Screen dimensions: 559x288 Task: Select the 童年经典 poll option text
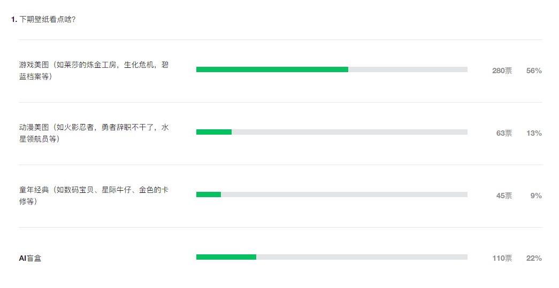(94, 196)
